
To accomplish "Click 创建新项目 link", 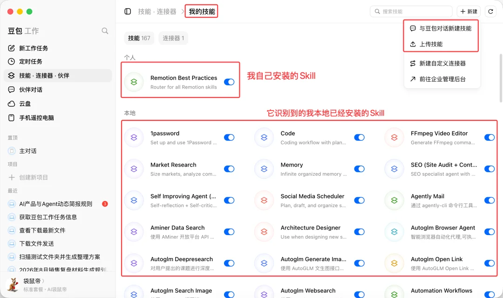I will tap(34, 177).
